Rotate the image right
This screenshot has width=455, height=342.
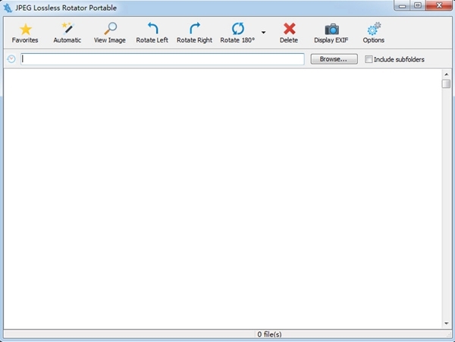[x=194, y=30]
